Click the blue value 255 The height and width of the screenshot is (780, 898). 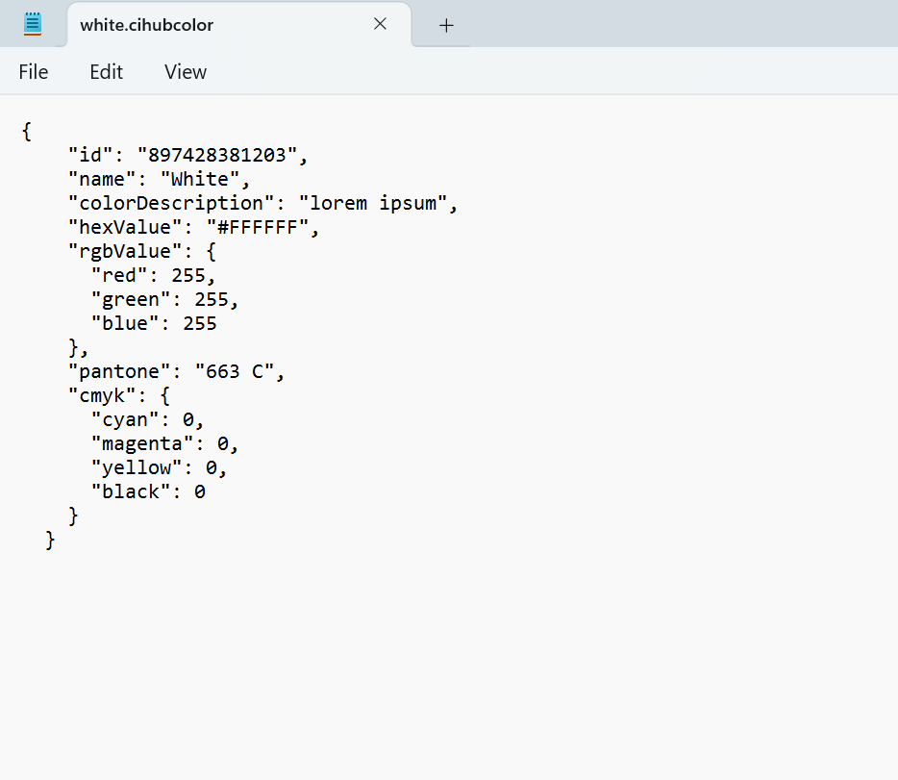(x=200, y=323)
